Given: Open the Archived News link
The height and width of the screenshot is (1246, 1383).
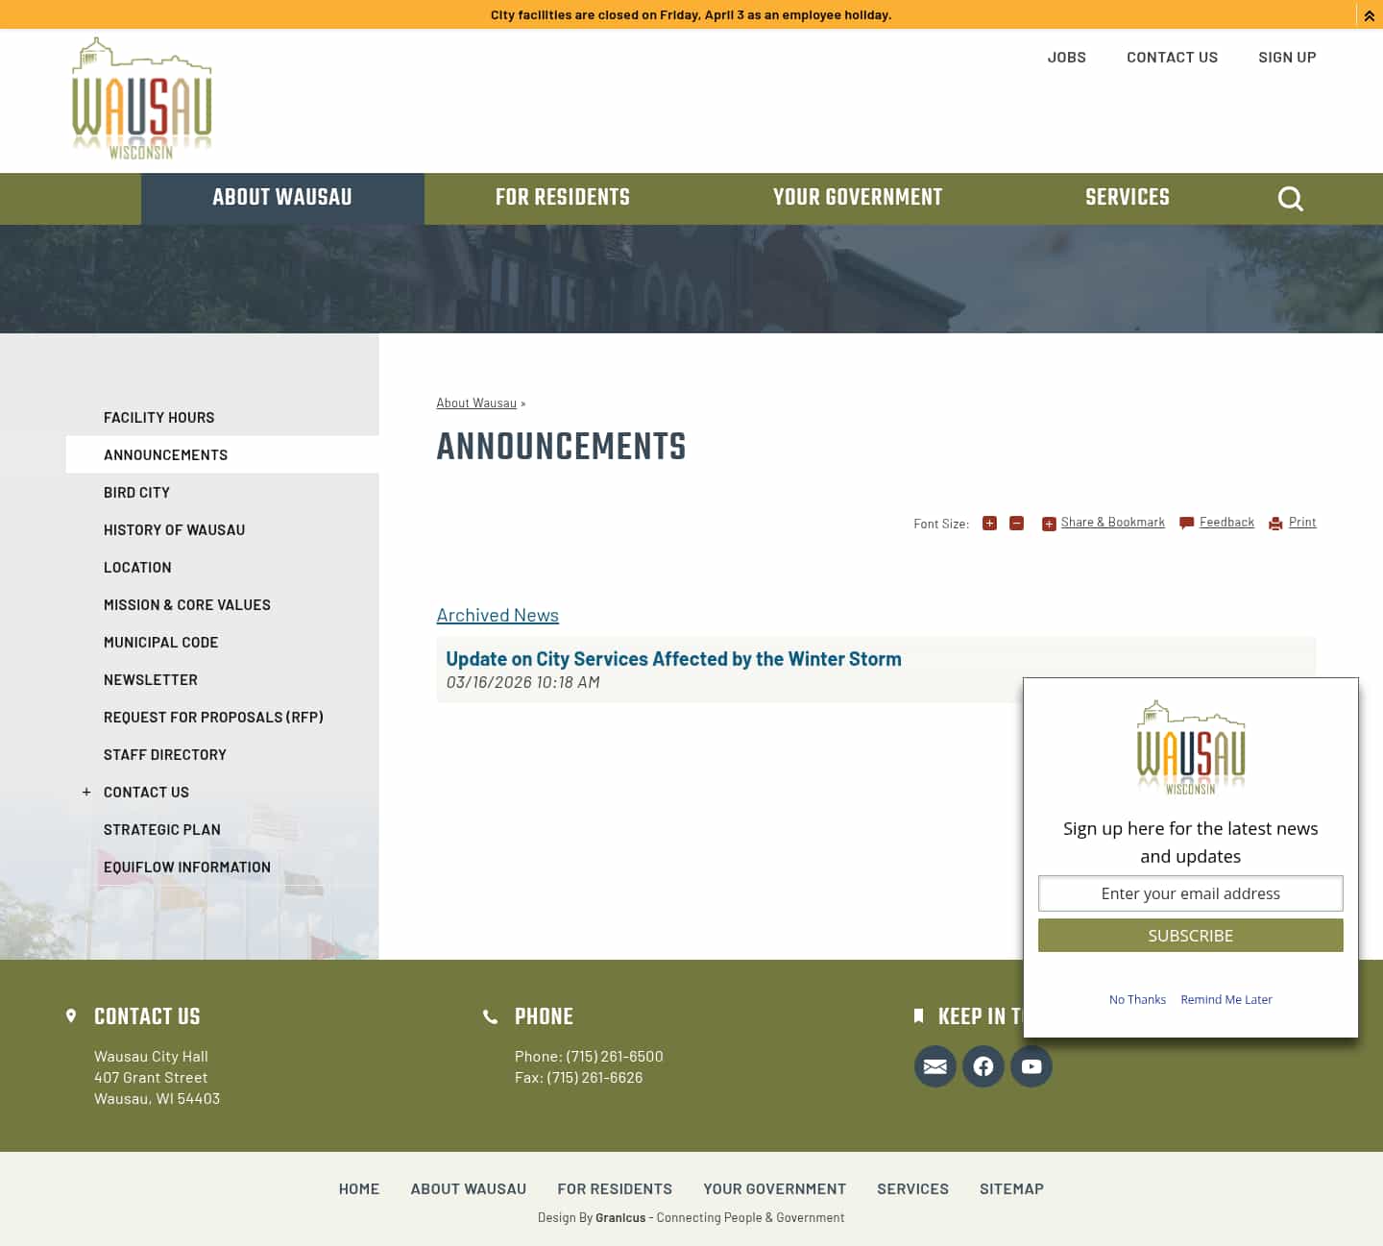Looking at the screenshot, I should tap(497, 615).
